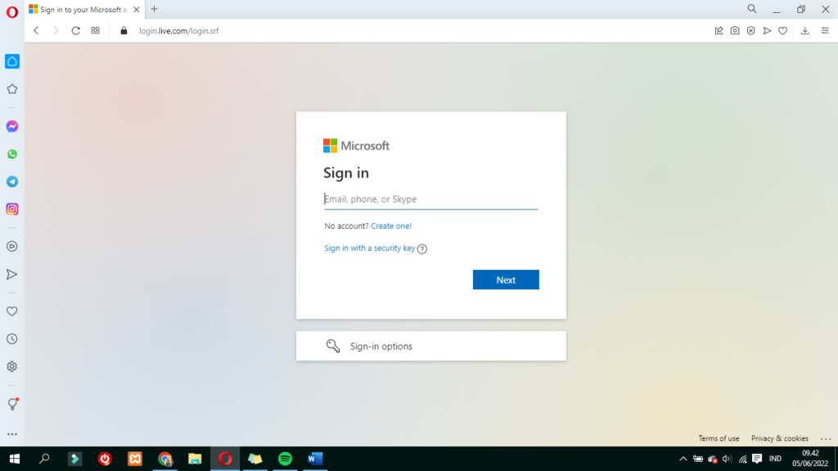Close the Microsoft sign-in tab
The width and height of the screenshot is (838, 471).
(x=137, y=10)
